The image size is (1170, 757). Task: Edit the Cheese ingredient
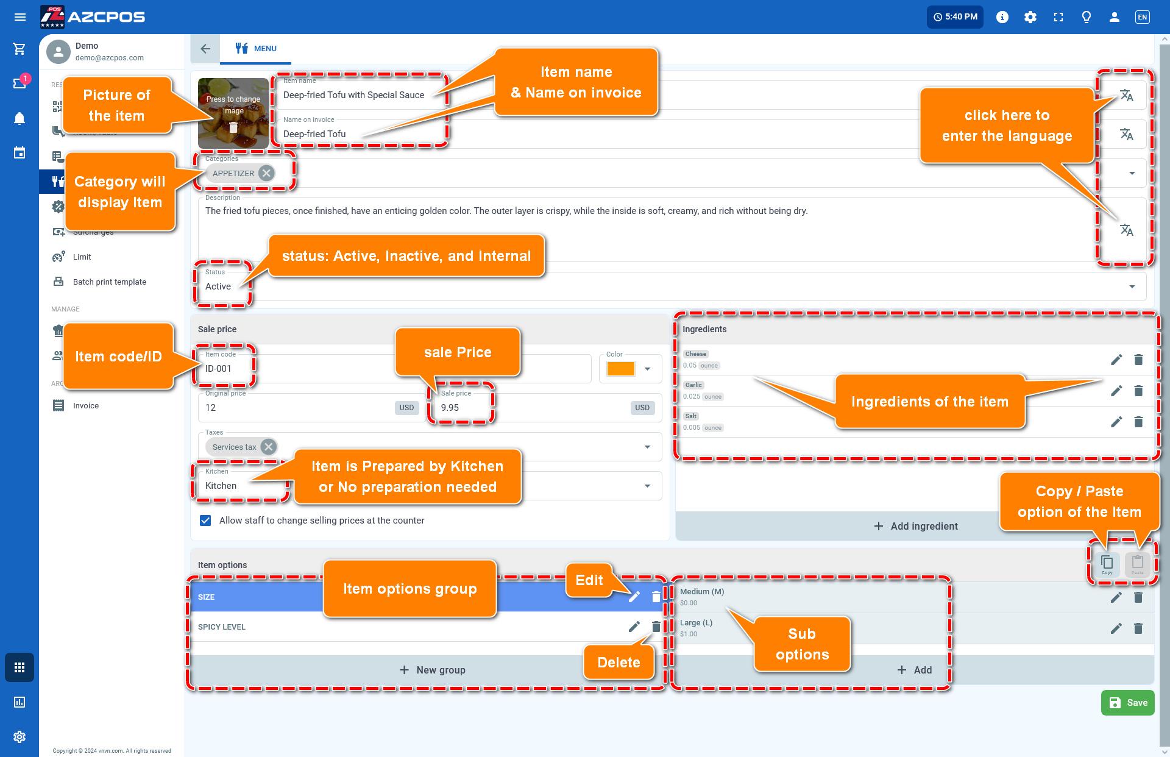[x=1116, y=360]
